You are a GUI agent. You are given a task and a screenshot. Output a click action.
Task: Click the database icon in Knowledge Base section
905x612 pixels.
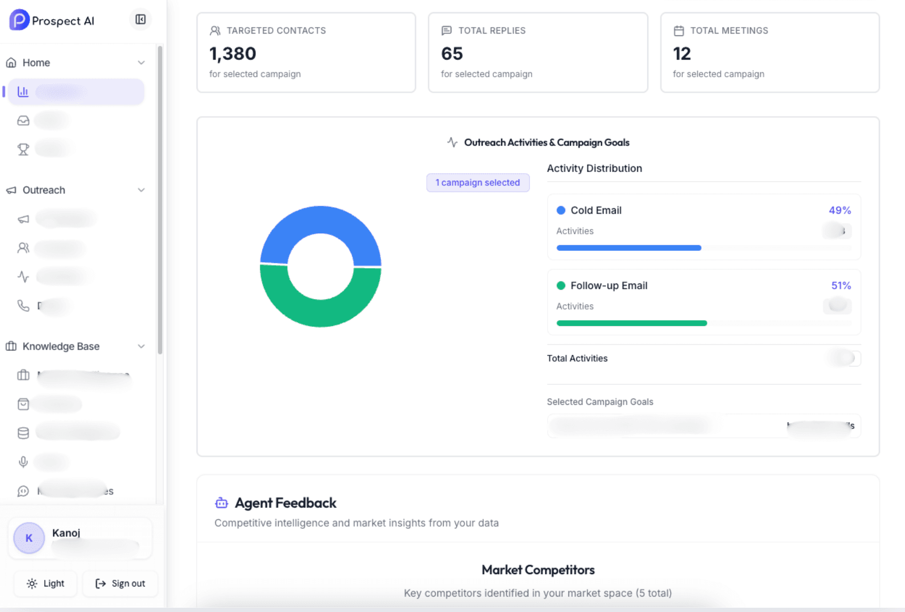23,433
